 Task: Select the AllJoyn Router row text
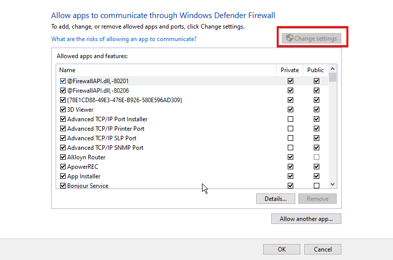click(x=86, y=157)
